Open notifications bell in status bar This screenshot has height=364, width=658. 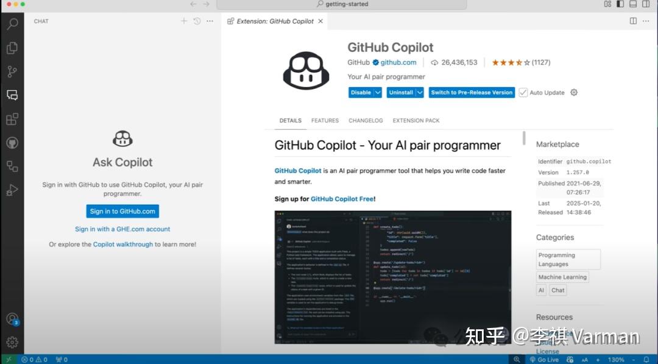(x=646, y=359)
